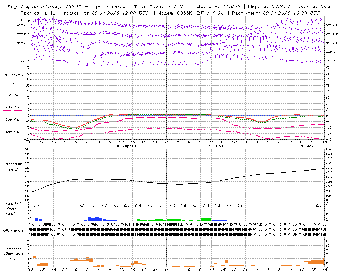
Task: Click the 02 мая date label
Action: click(307, 146)
